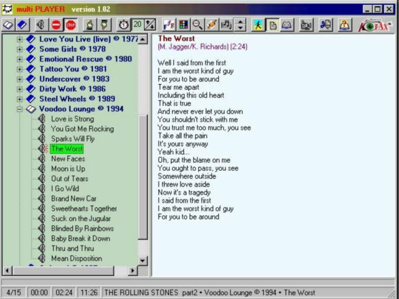Click the album list scroll up arrow

click(143, 39)
